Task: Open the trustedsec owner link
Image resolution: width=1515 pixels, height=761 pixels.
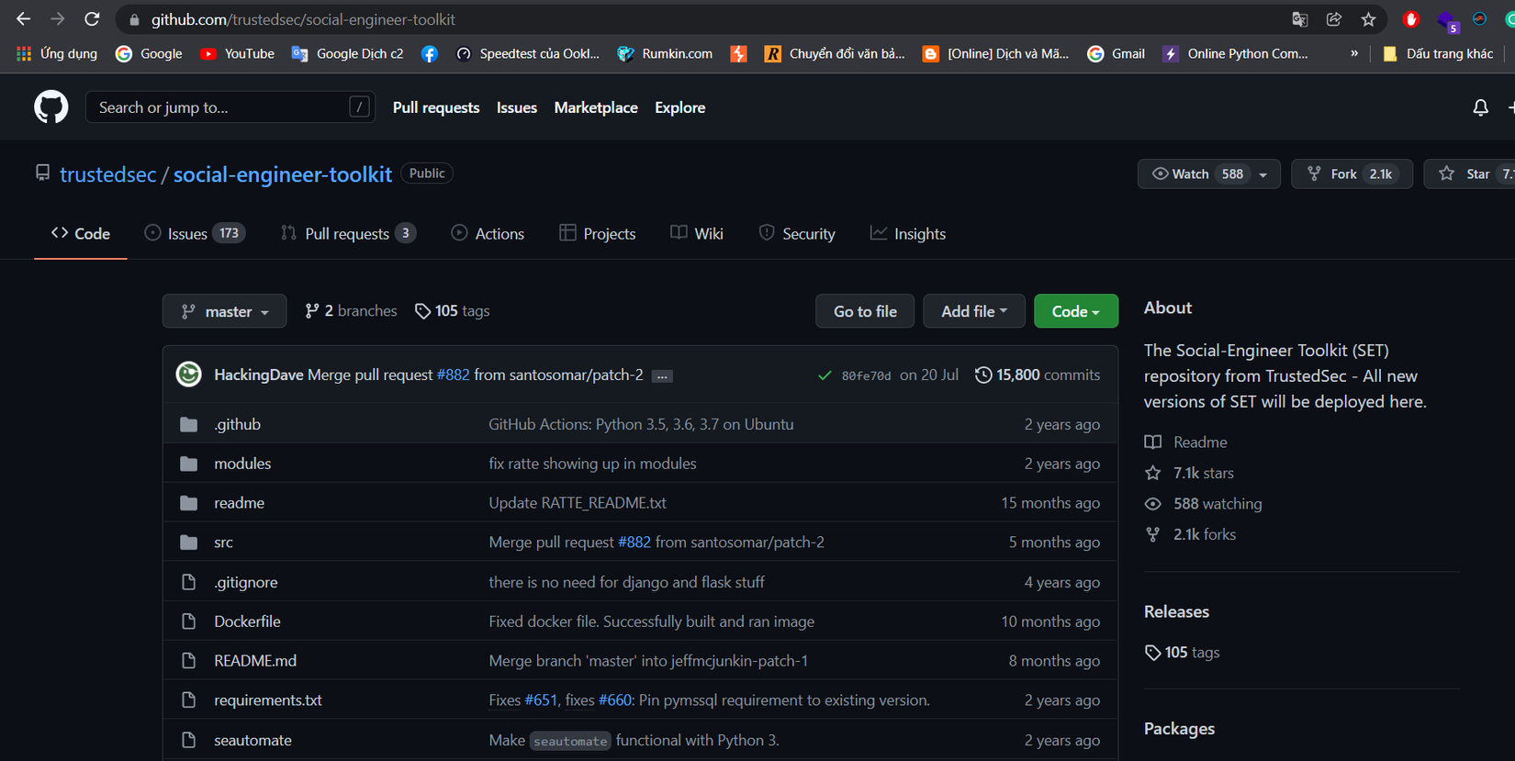Action: click(x=108, y=174)
